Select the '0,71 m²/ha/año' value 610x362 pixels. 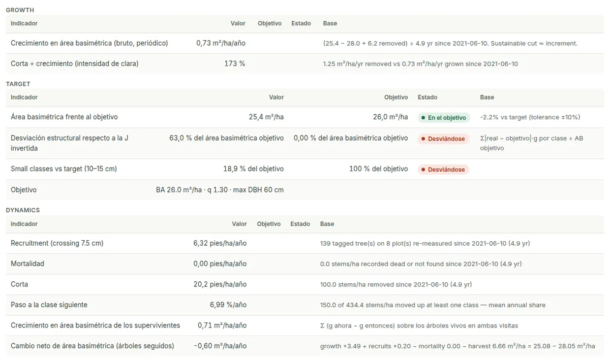coord(222,325)
